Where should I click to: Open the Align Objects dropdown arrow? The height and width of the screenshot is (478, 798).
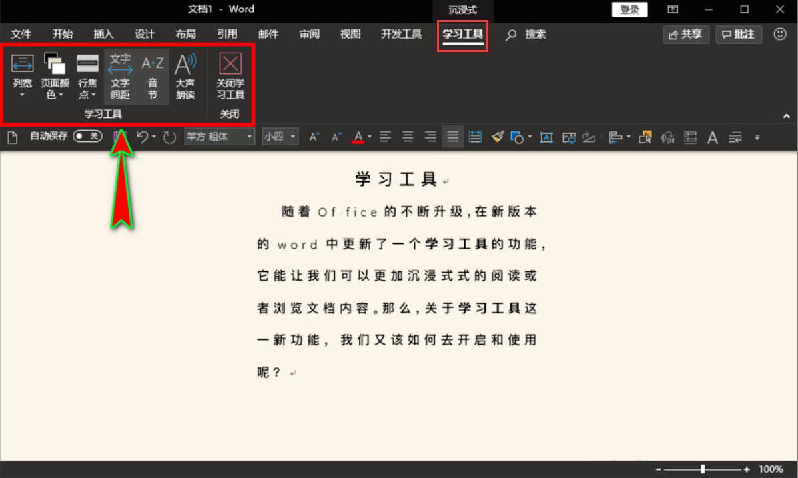[x=628, y=136]
